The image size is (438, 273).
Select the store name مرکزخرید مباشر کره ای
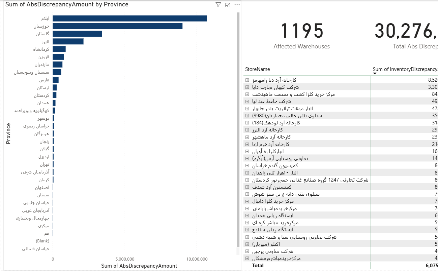275,223
